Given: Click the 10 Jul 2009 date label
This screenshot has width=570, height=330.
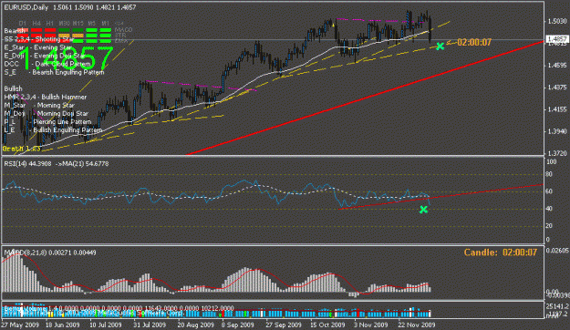Looking at the screenshot, I should click(106, 325).
